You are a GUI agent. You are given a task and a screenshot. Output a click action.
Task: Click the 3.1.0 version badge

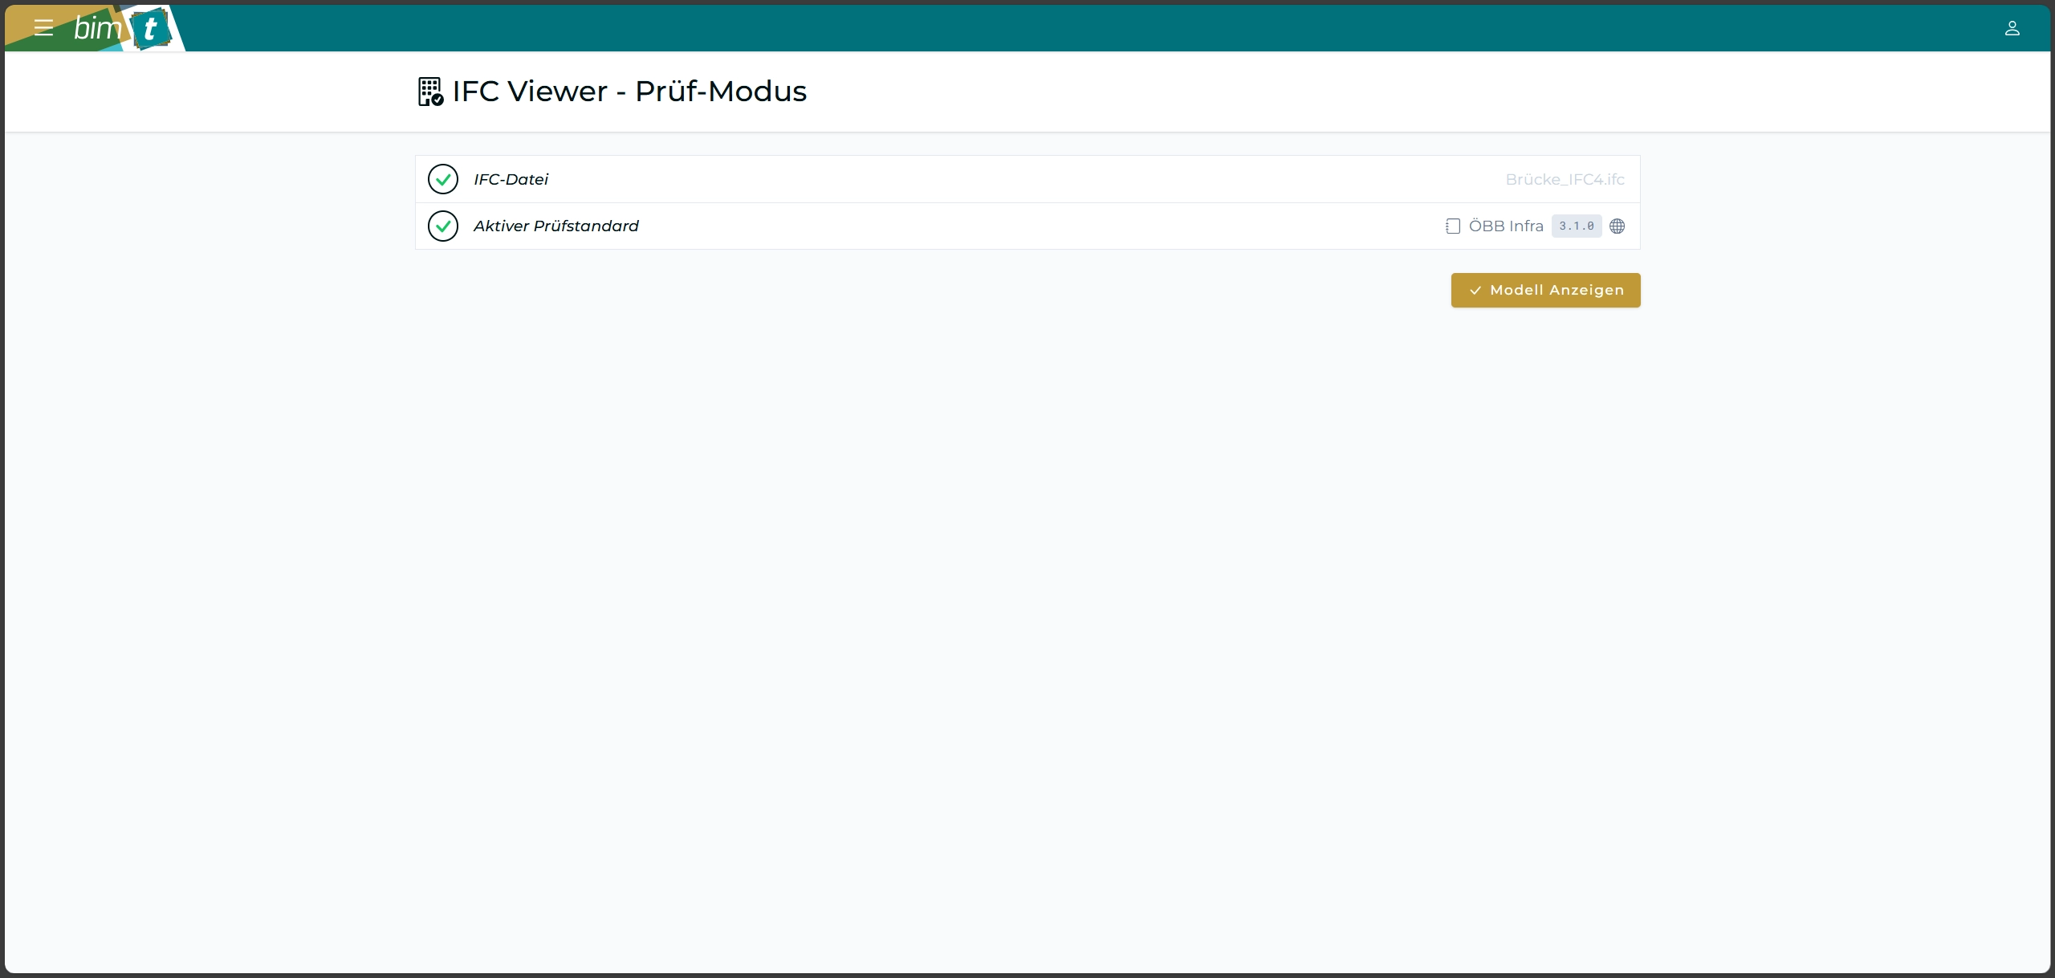pyautogui.click(x=1576, y=226)
